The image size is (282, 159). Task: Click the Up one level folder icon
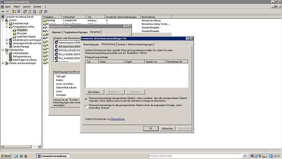(14, 12)
